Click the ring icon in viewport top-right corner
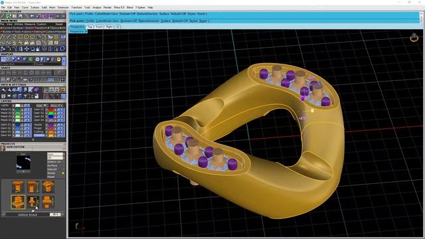The image size is (425, 239). click(x=414, y=38)
